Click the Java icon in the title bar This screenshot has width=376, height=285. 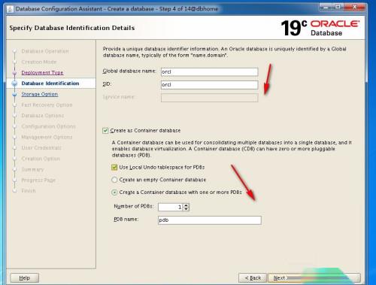coord(11,9)
